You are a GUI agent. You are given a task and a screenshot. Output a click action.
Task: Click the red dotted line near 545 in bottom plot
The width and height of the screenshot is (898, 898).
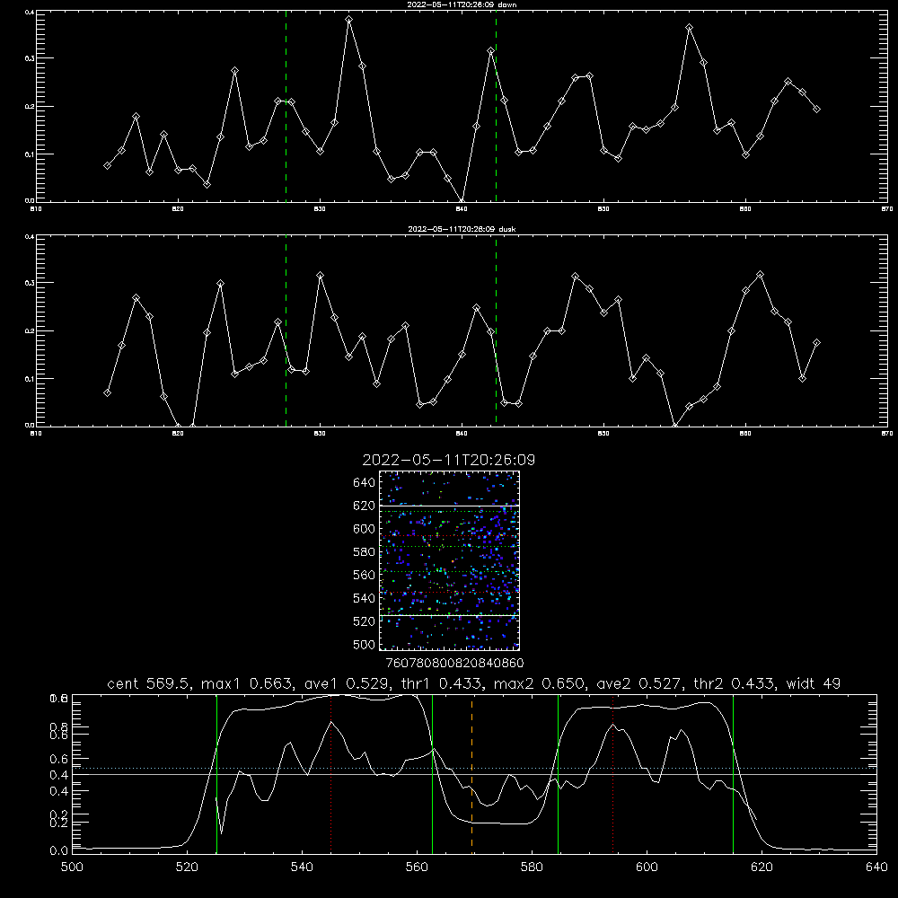click(x=331, y=772)
